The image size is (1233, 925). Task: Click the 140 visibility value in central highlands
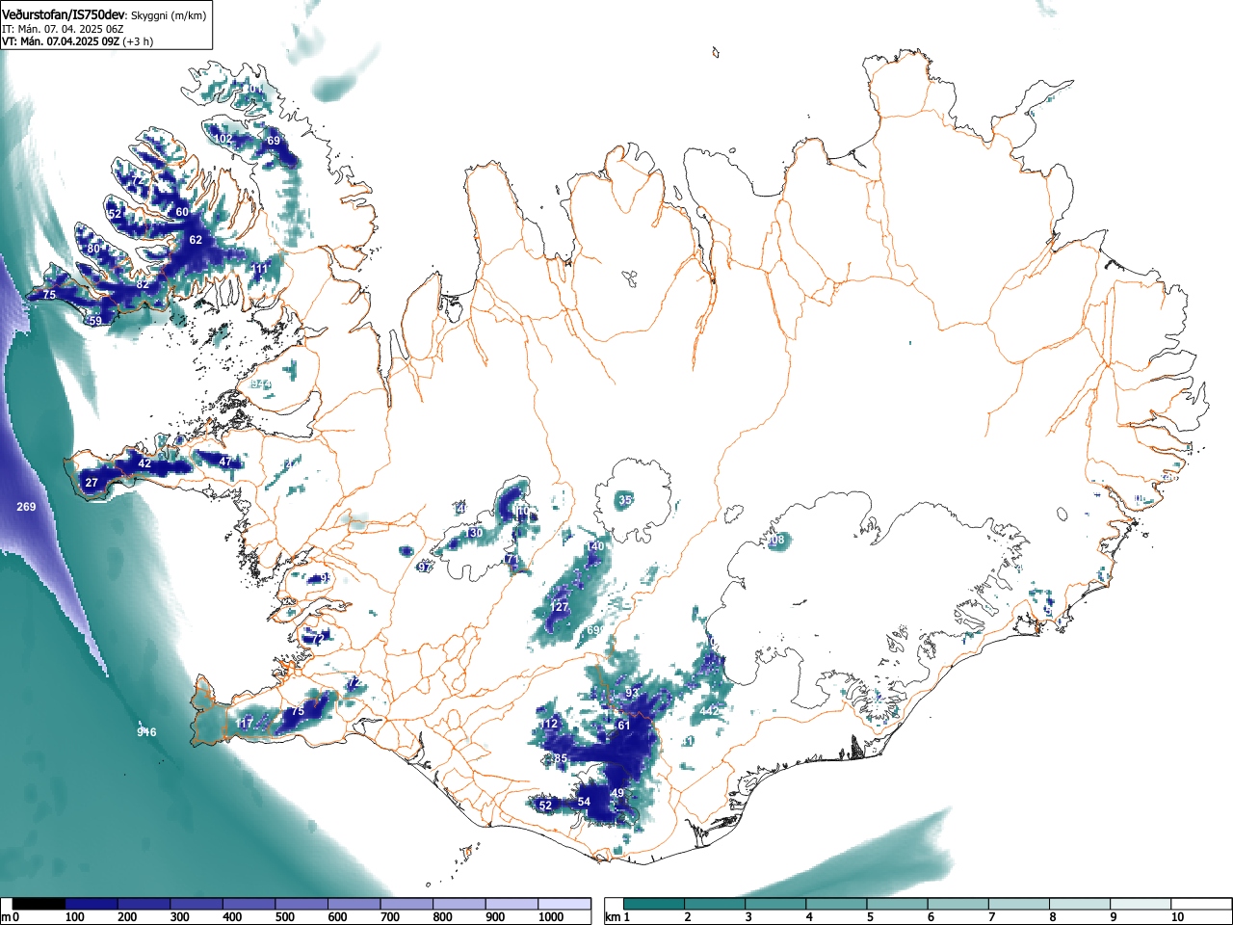coord(596,546)
